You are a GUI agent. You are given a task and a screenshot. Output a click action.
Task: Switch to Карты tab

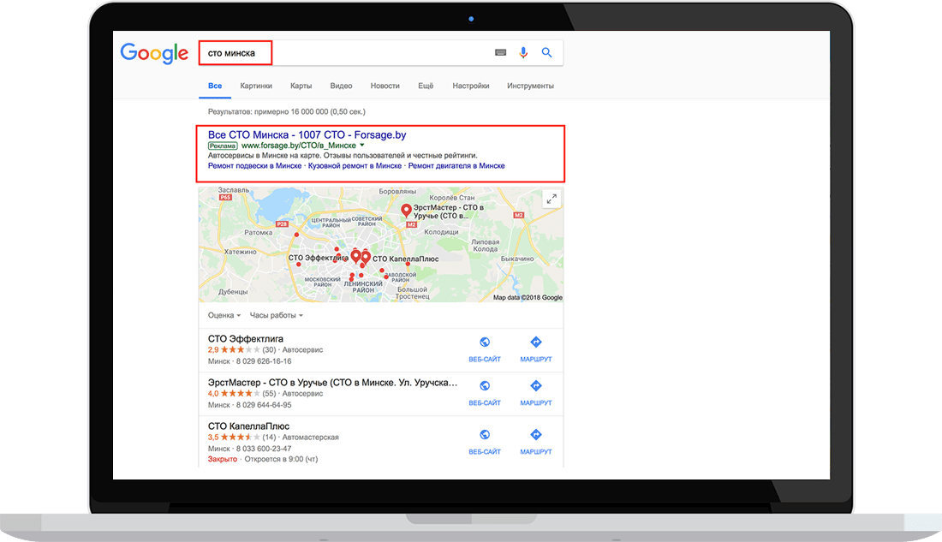click(301, 86)
